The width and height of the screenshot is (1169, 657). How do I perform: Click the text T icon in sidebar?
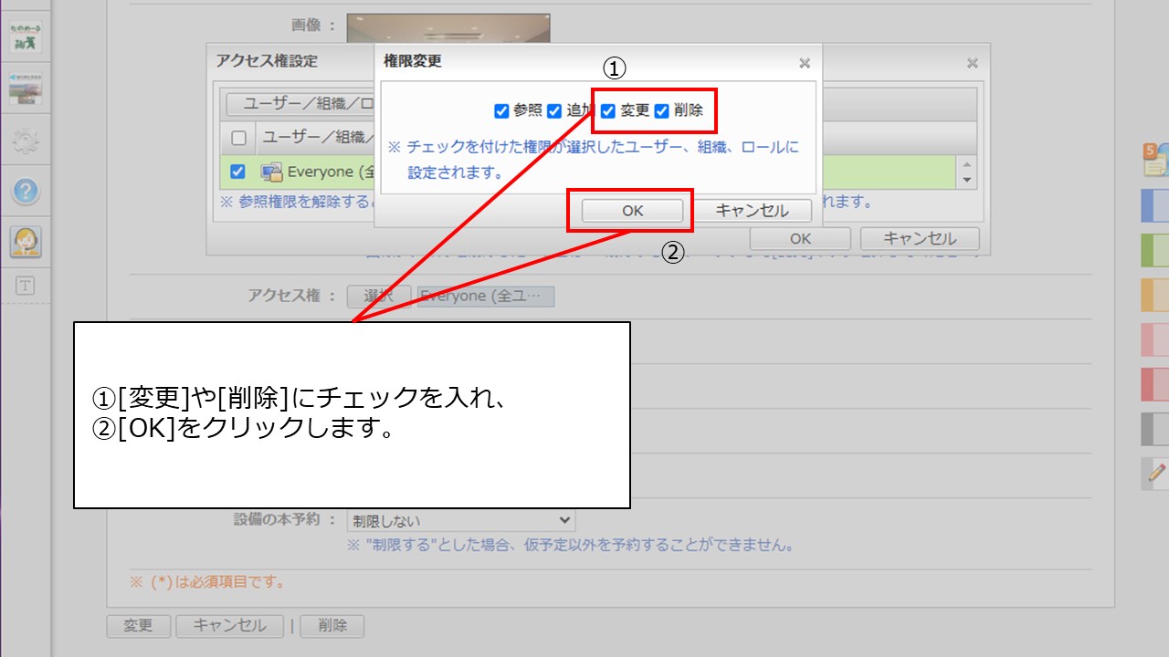coord(26,286)
